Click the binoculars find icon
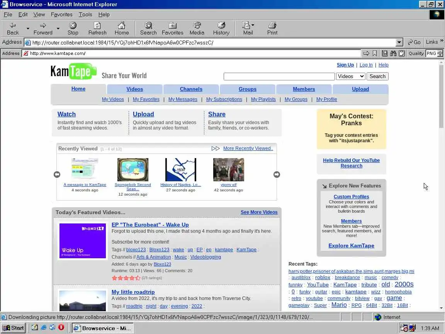 tap(393, 53)
